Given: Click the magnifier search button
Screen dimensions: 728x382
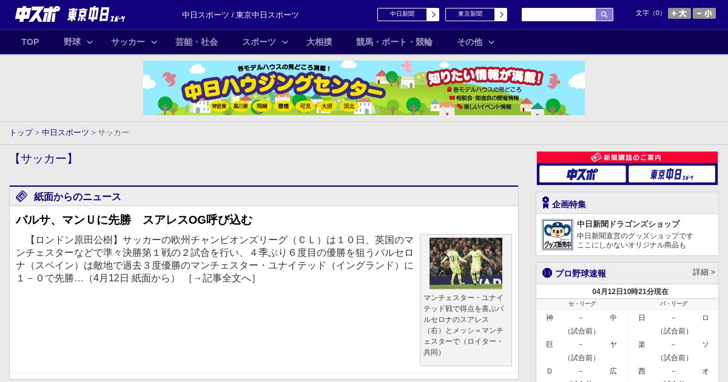Looking at the screenshot, I should 604,15.
